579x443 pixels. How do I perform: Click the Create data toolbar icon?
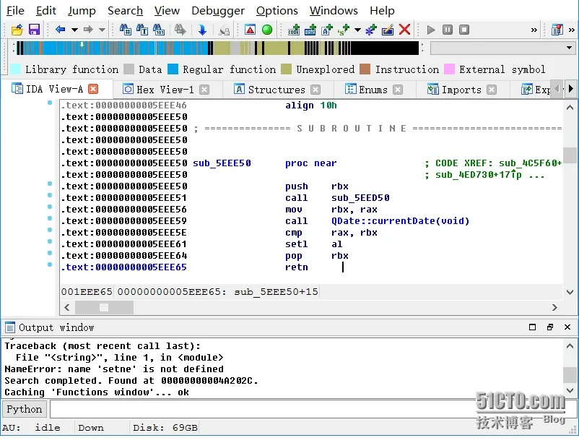[x=310, y=30]
